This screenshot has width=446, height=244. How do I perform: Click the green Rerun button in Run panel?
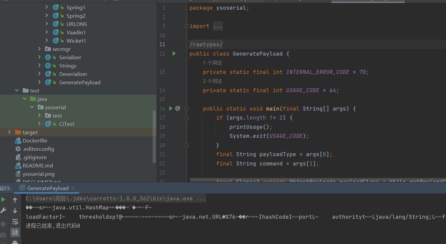[x=3, y=199]
